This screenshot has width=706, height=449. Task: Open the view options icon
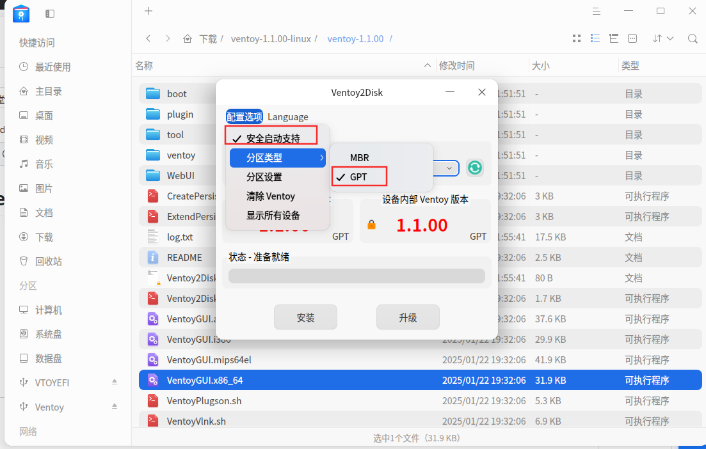tap(632, 38)
